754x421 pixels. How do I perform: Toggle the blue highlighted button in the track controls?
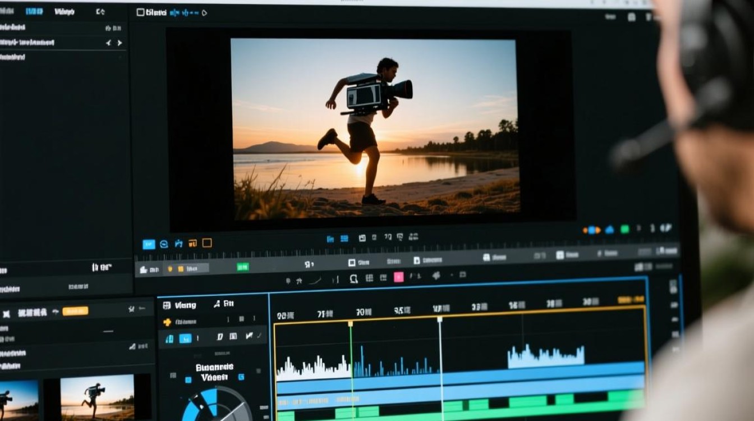(x=185, y=338)
